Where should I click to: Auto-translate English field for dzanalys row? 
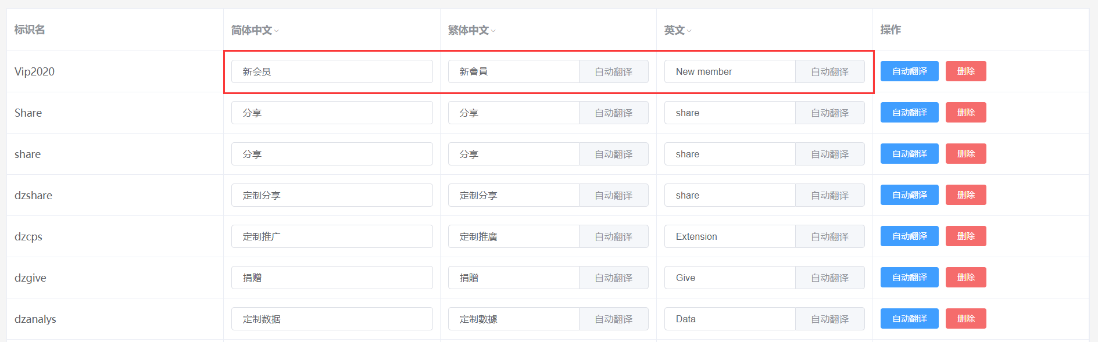(829, 319)
